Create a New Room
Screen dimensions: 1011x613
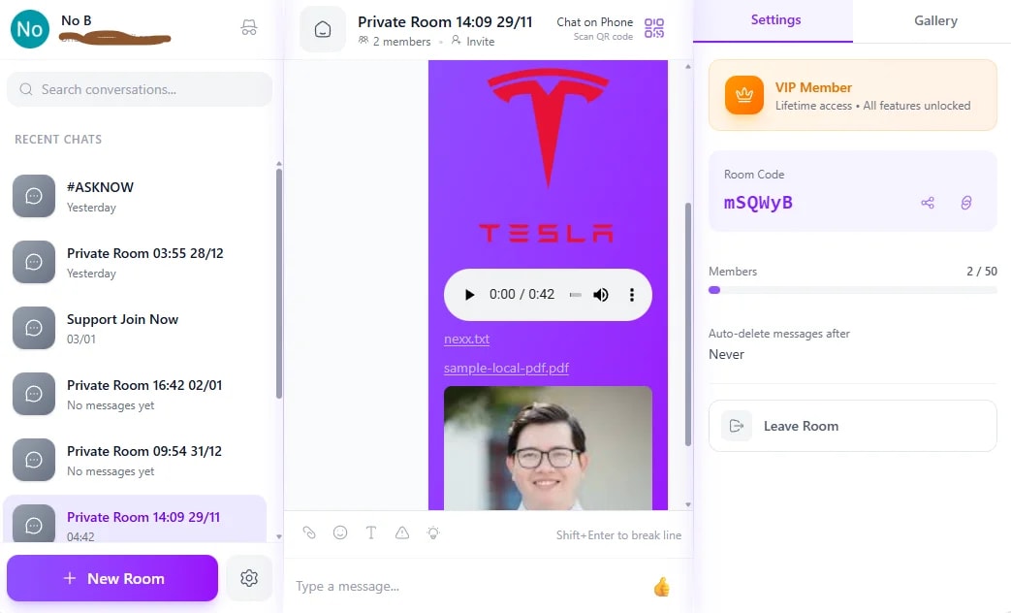(111, 577)
